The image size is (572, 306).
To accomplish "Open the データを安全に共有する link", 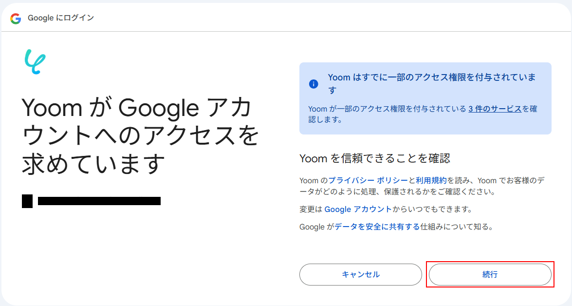I will click(377, 227).
